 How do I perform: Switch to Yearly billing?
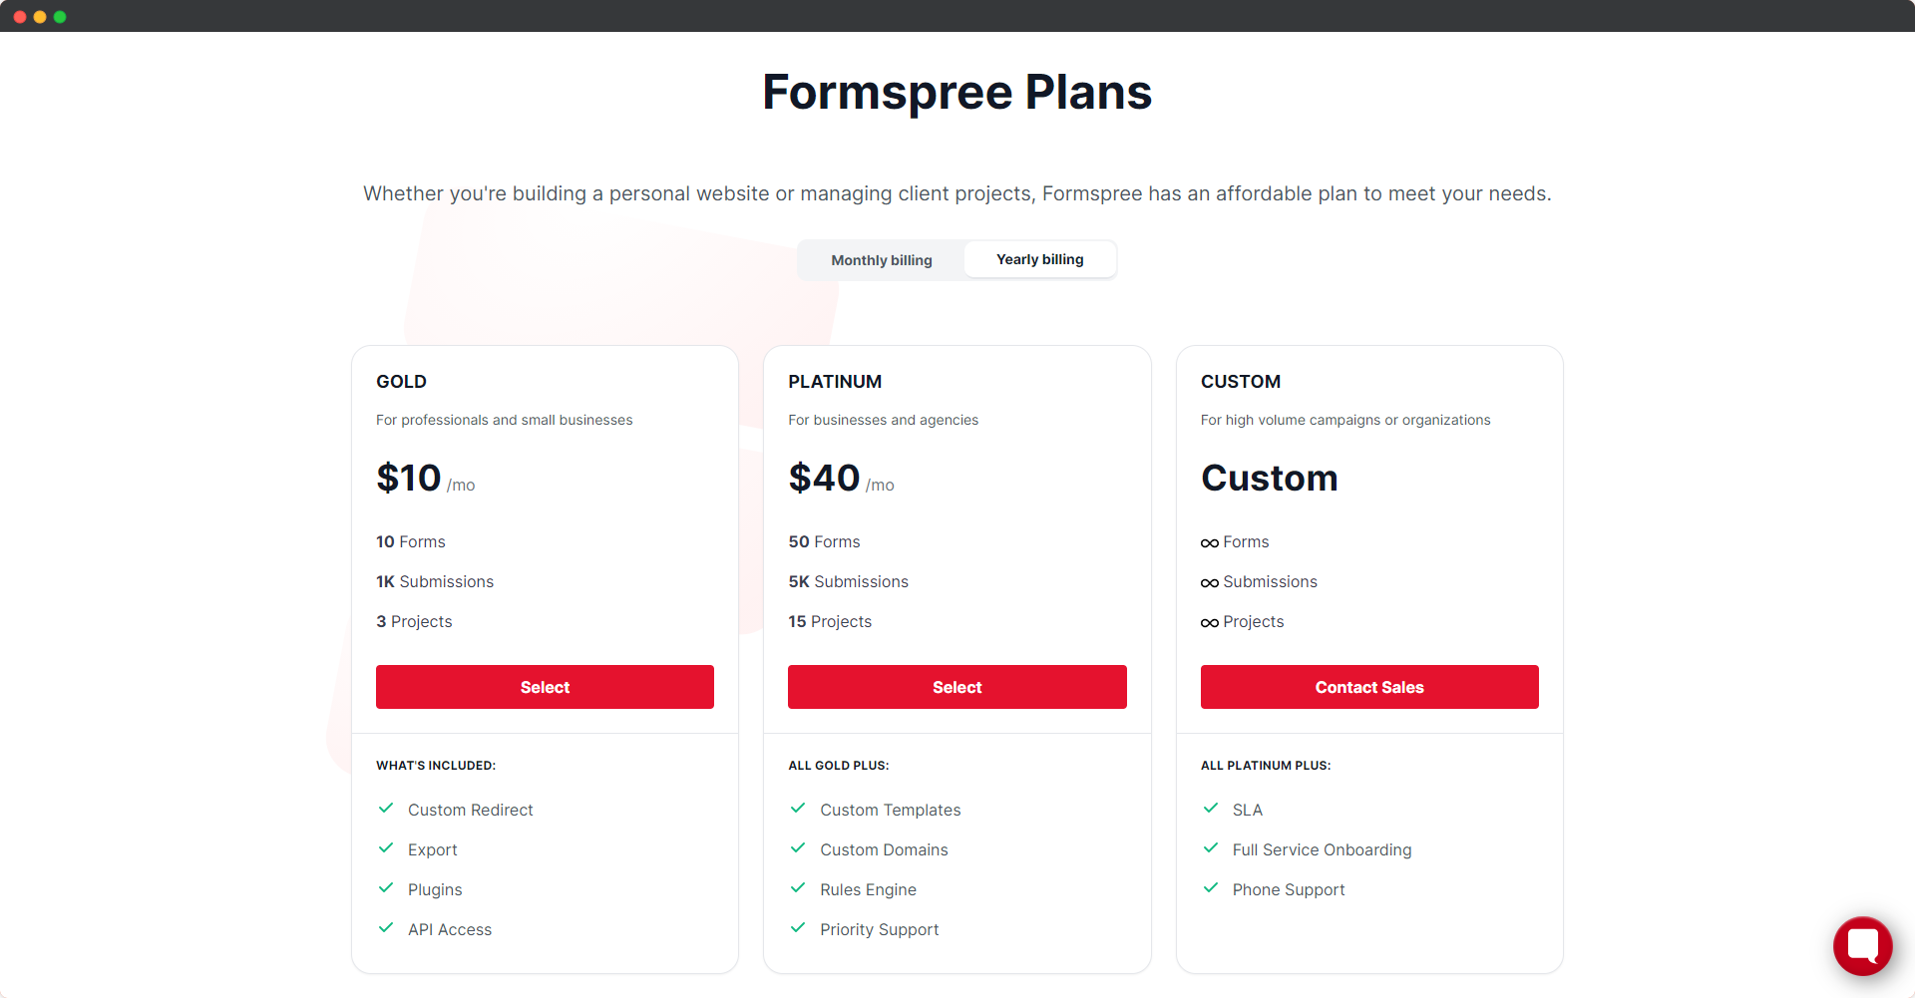pos(1039,259)
